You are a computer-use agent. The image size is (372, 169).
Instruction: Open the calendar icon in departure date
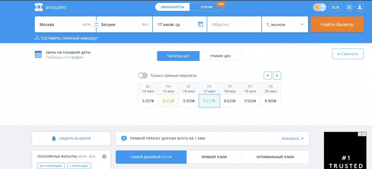click(x=201, y=24)
